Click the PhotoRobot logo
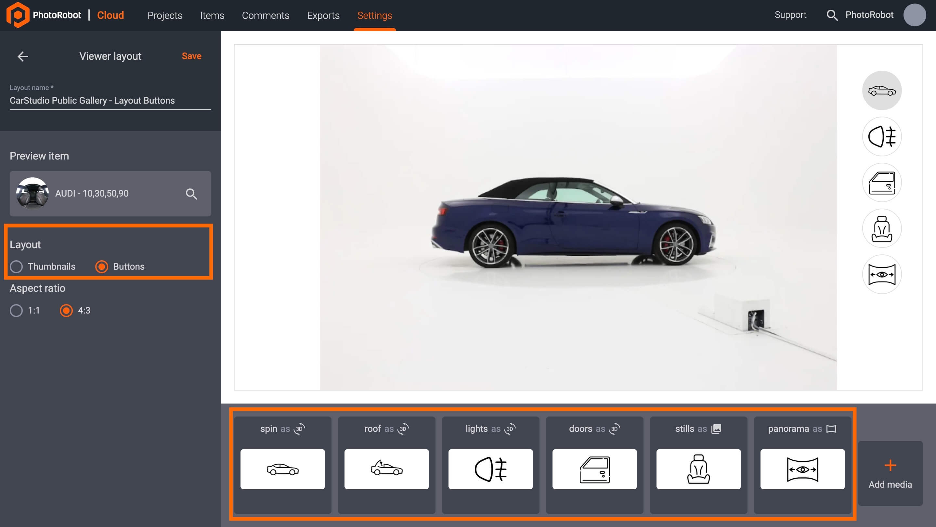Viewport: 936px width, 527px height. pyautogui.click(x=17, y=15)
